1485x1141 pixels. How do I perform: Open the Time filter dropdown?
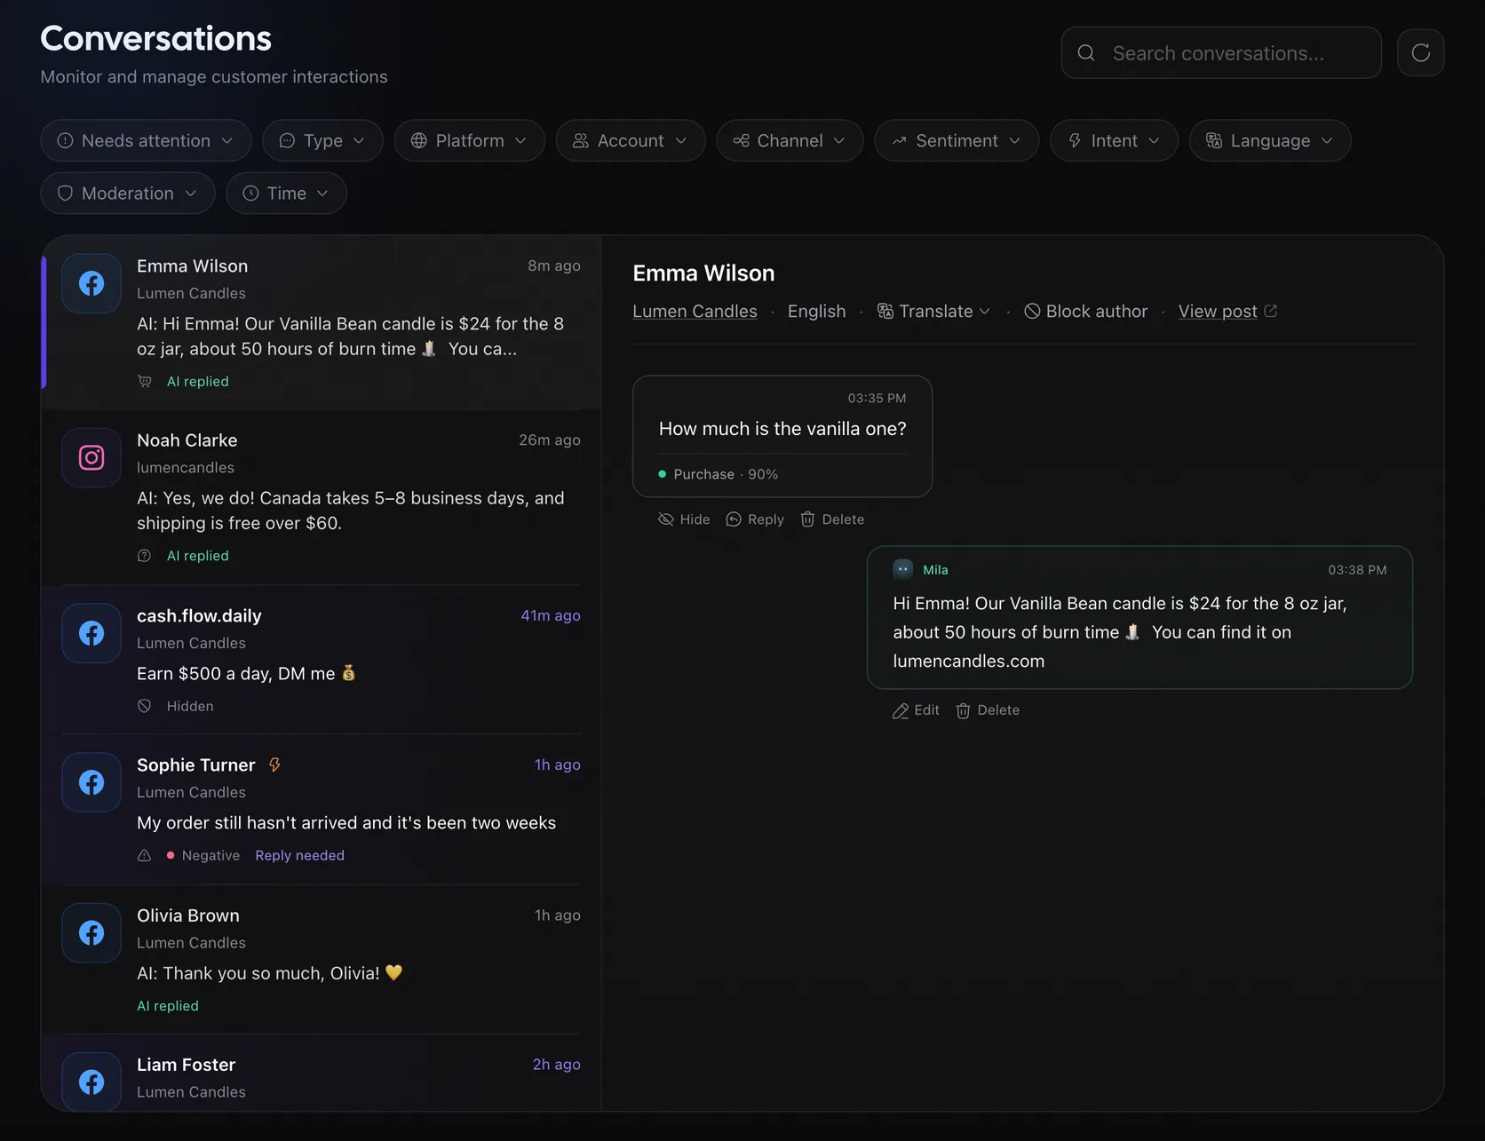(x=286, y=193)
